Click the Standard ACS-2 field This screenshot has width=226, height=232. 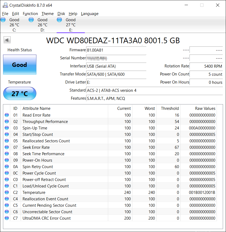pos(154,90)
